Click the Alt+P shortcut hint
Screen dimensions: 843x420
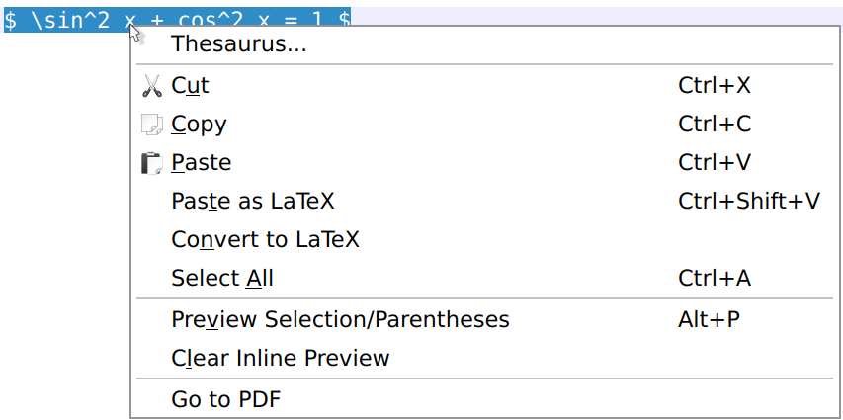pyautogui.click(x=709, y=319)
